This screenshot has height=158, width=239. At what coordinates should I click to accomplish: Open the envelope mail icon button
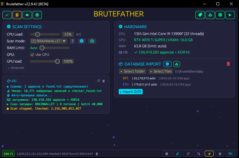point(27,15)
